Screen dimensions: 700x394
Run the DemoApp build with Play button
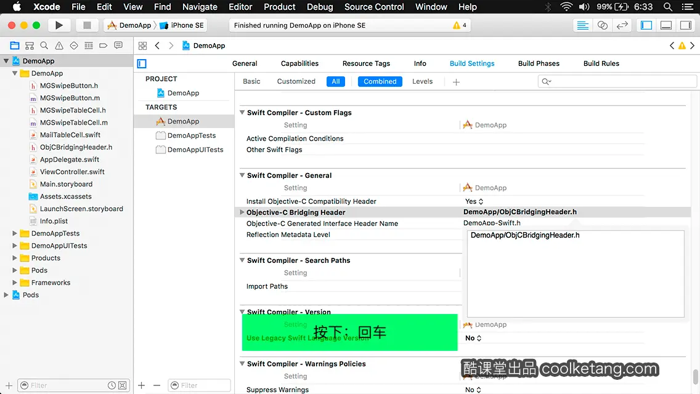tap(59, 25)
